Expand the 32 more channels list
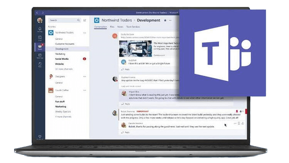Screen dimensions: 289x163 64,69
